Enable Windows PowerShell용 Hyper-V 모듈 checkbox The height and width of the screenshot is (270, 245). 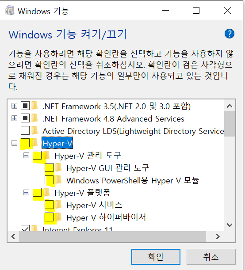(49, 180)
